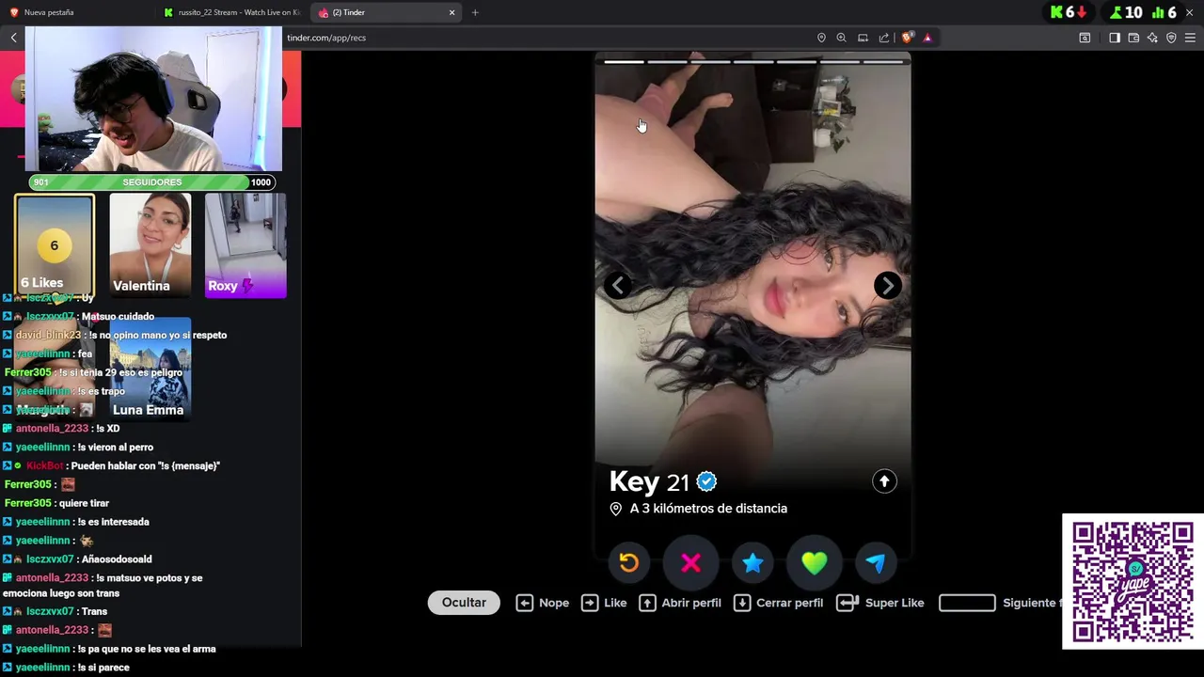Click david_blink23's 'no opino mano' message
The height and width of the screenshot is (677, 1204).
[158, 335]
